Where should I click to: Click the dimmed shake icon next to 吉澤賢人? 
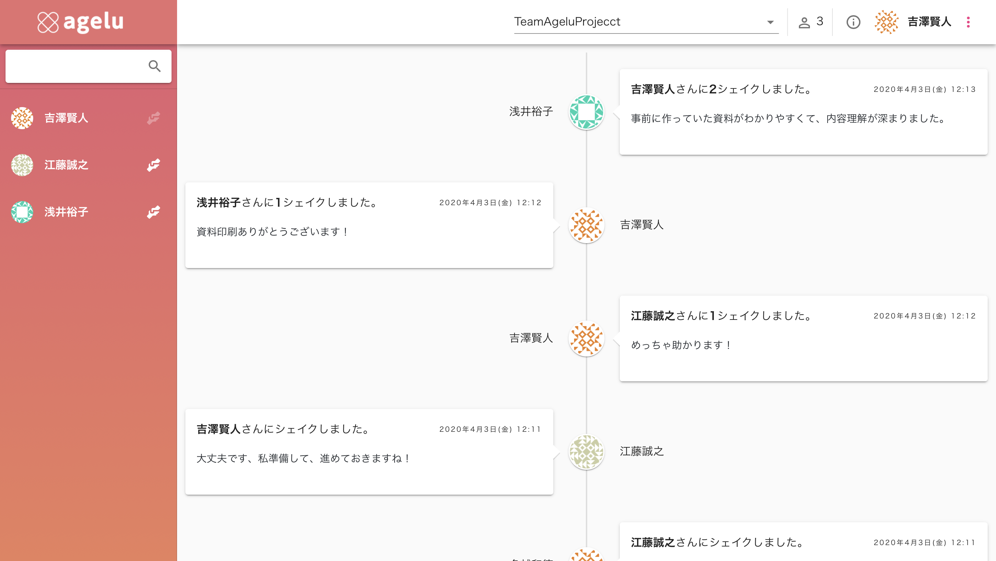[154, 118]
